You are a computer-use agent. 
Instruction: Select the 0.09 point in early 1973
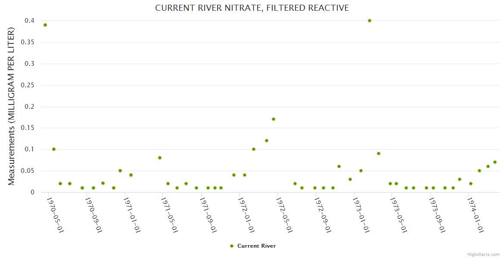click(379, 154)
